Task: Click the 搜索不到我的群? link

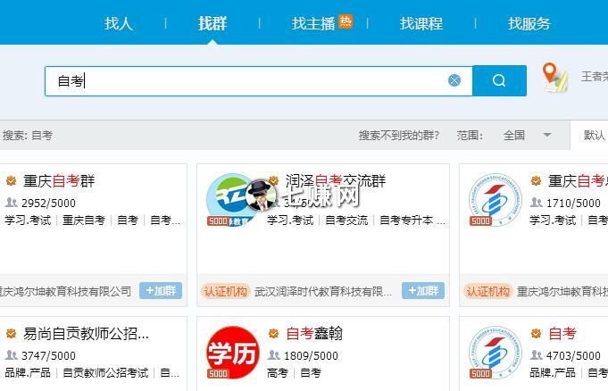Action: (398, 136)
